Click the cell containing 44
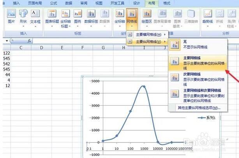239x158 pixels. click(x=7, y=75)
